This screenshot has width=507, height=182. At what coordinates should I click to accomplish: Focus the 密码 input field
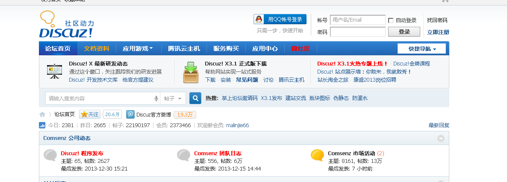358,32
